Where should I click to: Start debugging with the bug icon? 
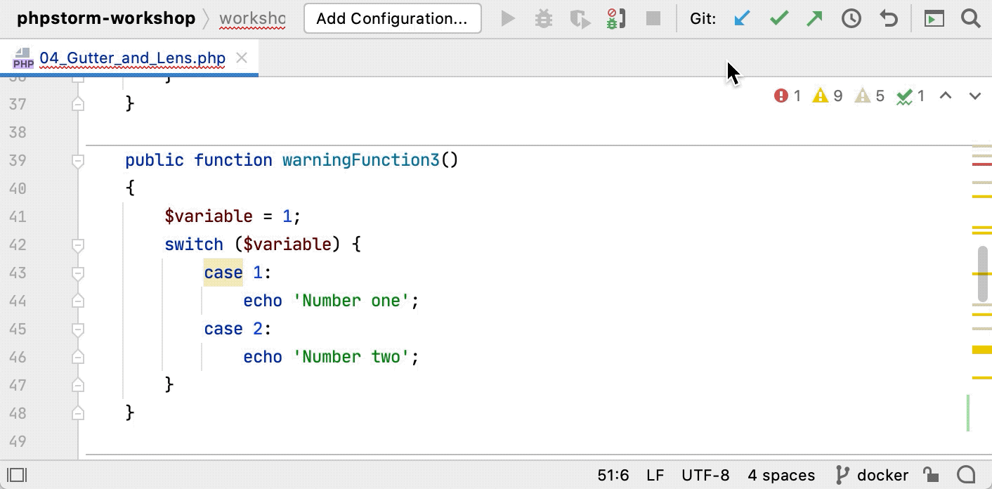coord(543,18)
